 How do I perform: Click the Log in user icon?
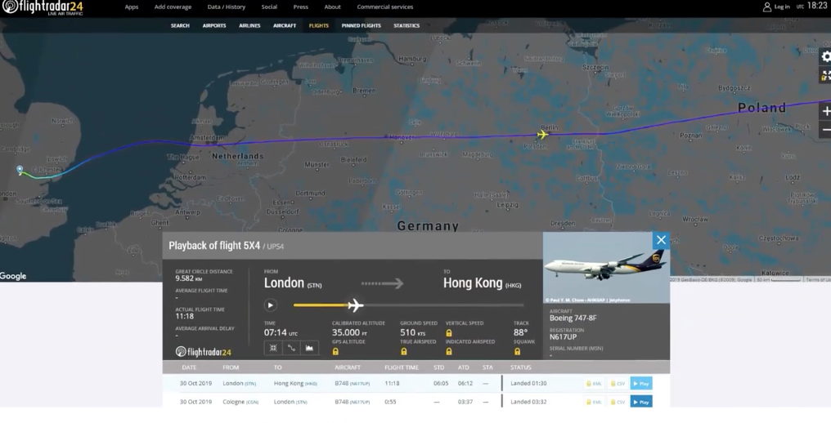(767, 7)
